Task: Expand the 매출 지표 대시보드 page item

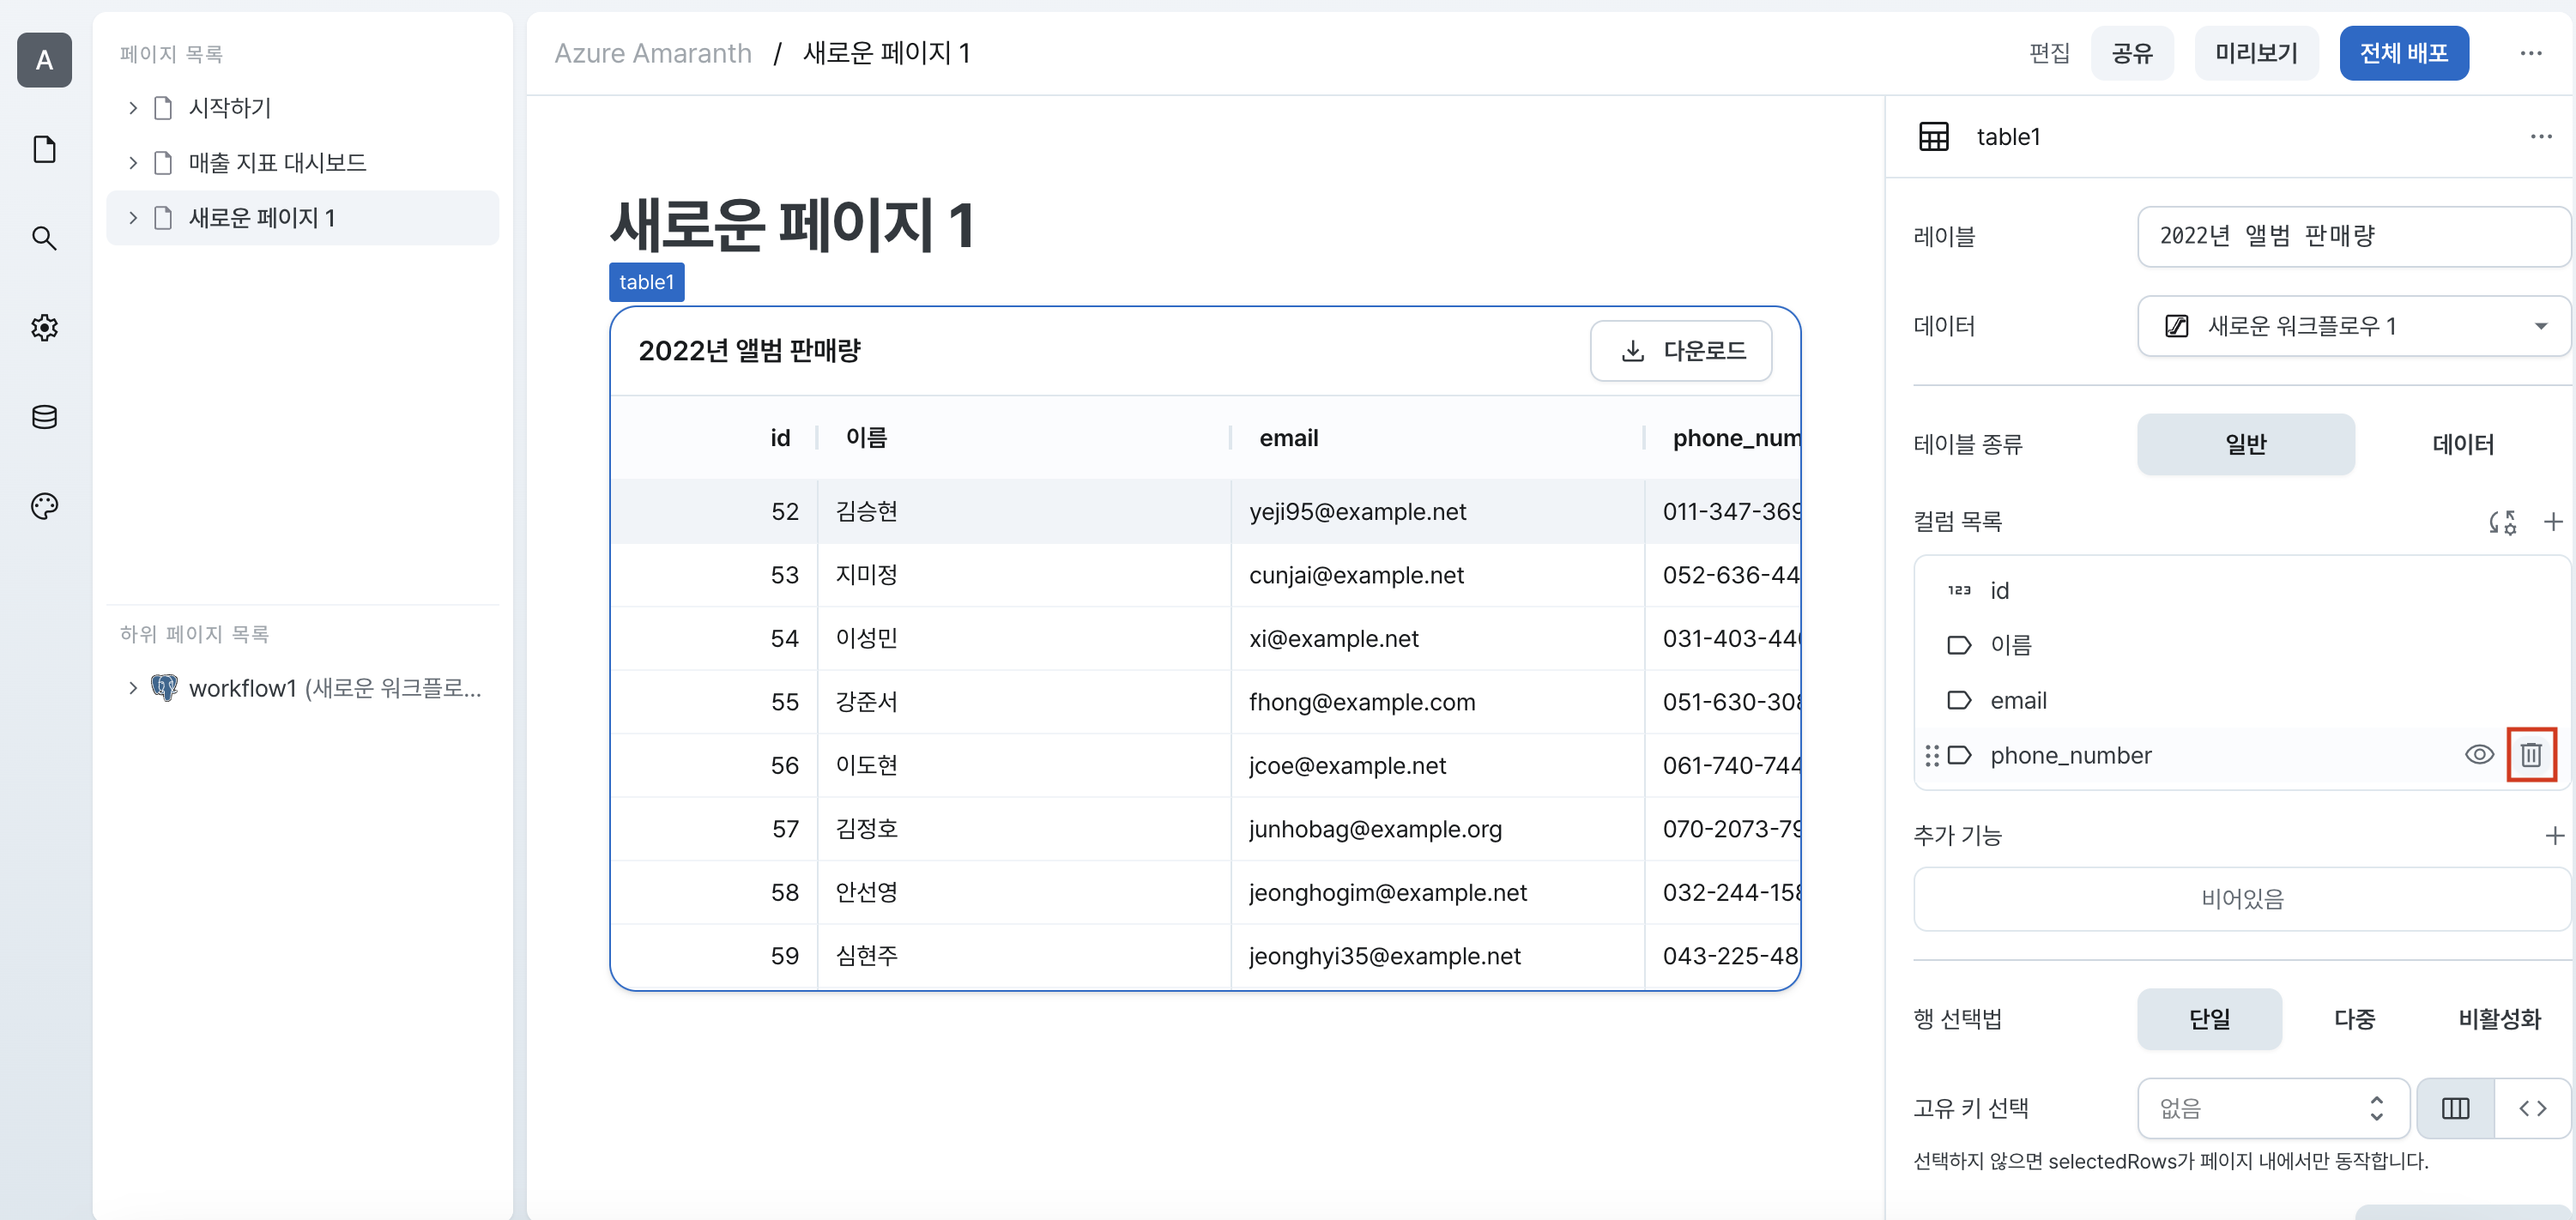Action: pyautogui.click(x=132, y=163)
